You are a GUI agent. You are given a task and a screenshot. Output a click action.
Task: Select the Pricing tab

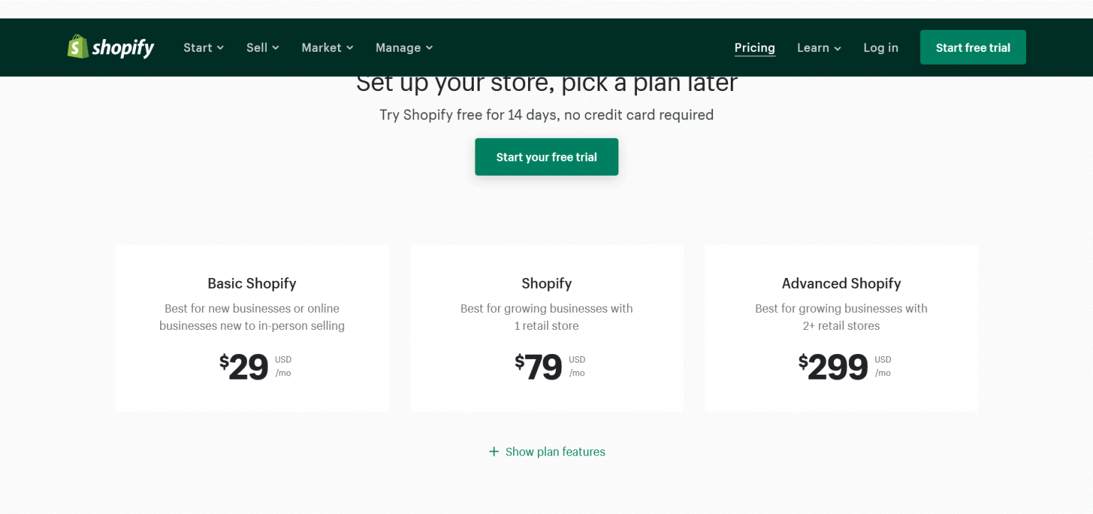tap(754, 48)
